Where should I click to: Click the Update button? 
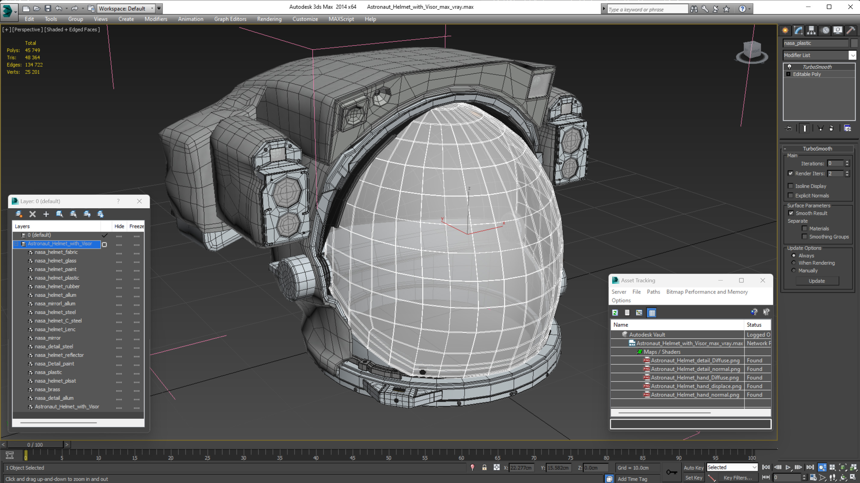click(x=817, y=281)
